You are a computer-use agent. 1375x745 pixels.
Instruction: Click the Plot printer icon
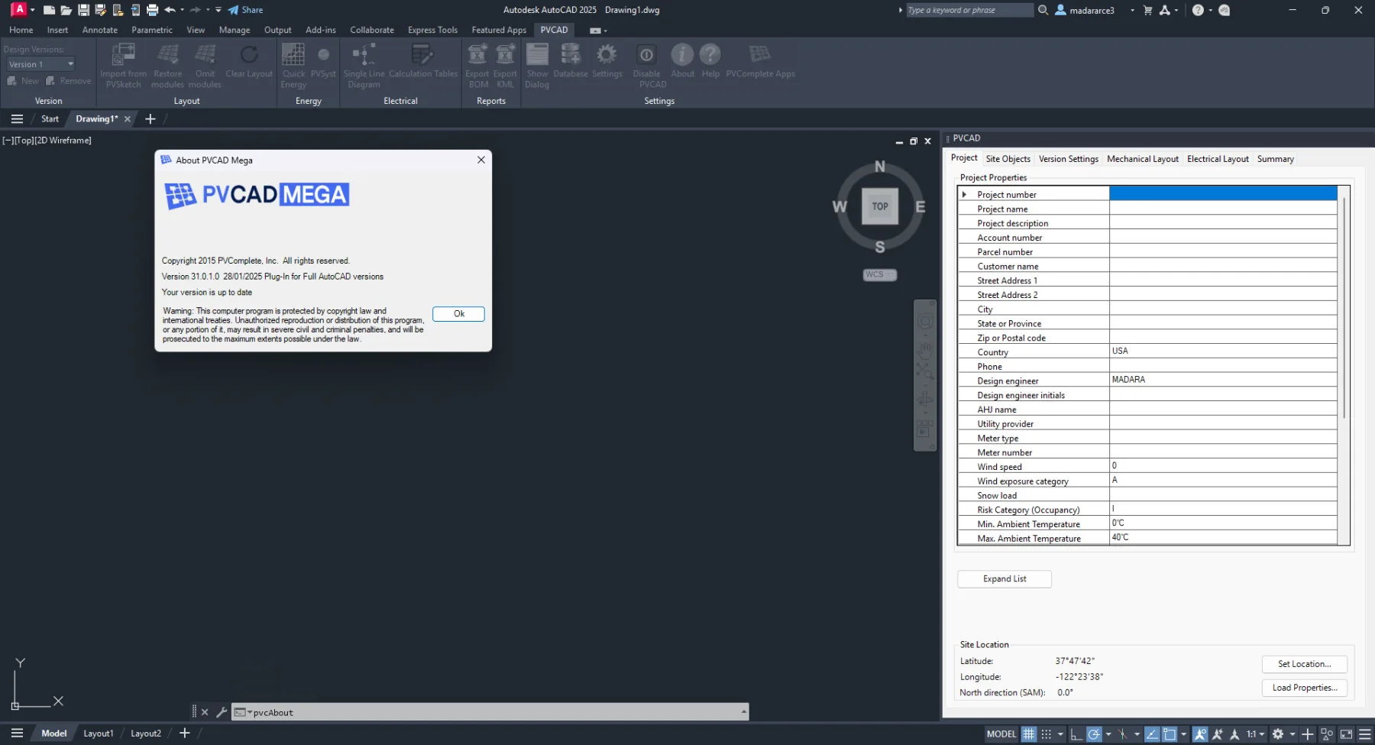click(152, 10)
